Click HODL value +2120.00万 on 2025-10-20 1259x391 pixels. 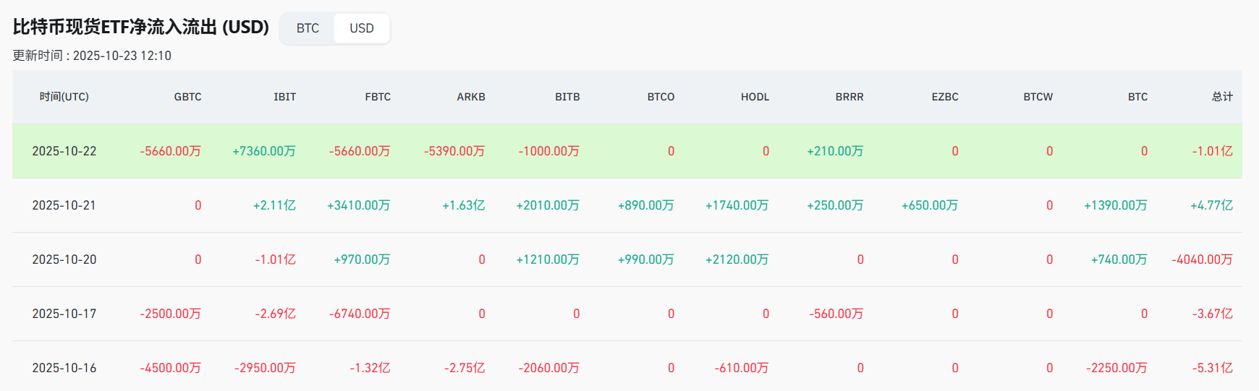[737, 259]
